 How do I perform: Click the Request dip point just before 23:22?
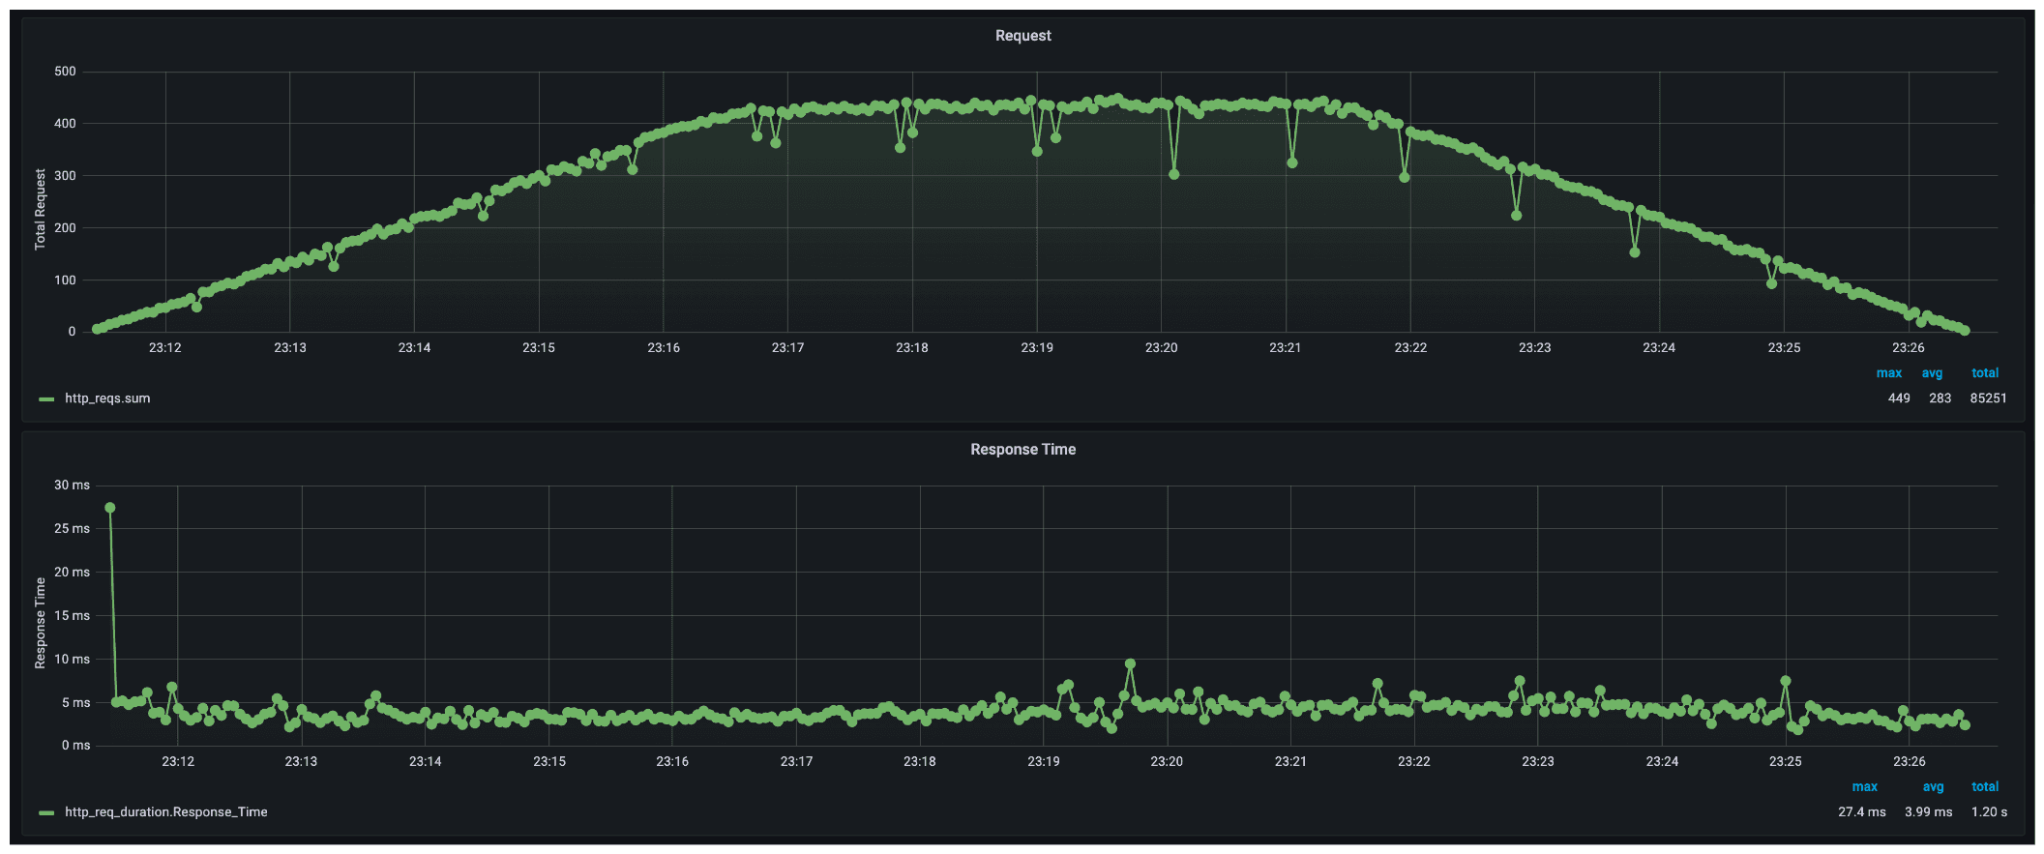point(1405,178)
